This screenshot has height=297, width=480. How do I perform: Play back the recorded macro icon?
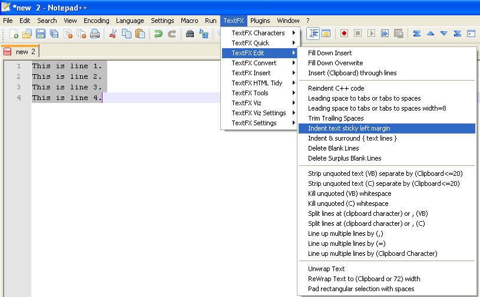[x=371, y=34]
